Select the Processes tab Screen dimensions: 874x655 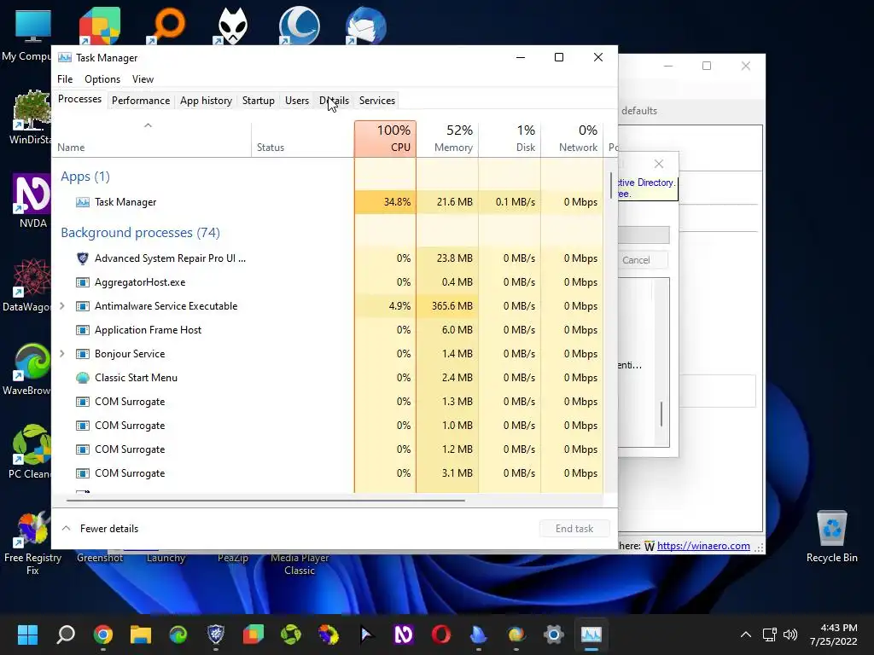79,99
